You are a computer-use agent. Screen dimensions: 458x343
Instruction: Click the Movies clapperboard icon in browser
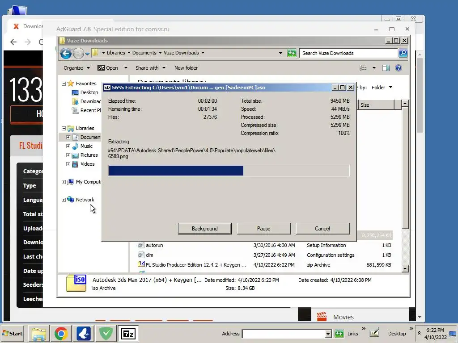click(x=322, y=317)
